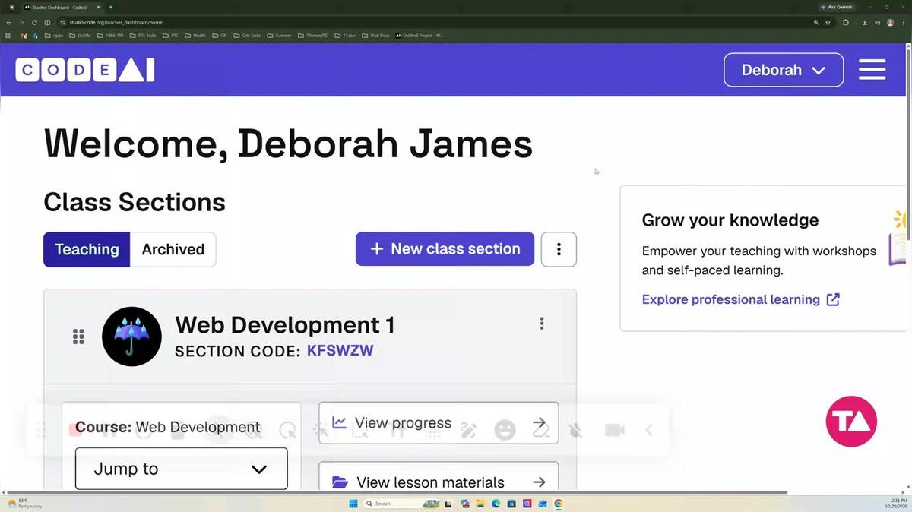Create a New class section
912x512 pixels.
click(x=445, y=249)
